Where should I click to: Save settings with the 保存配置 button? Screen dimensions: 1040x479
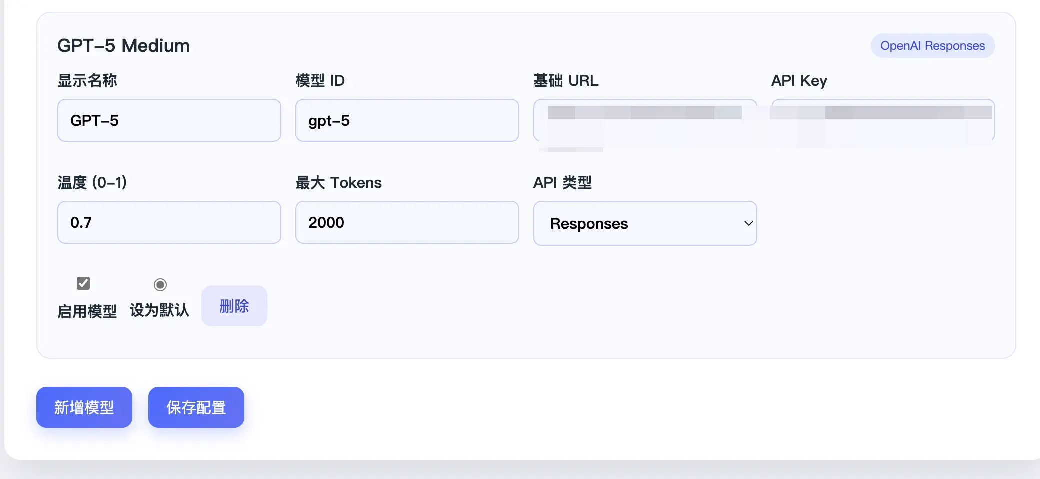pos(196,407)
